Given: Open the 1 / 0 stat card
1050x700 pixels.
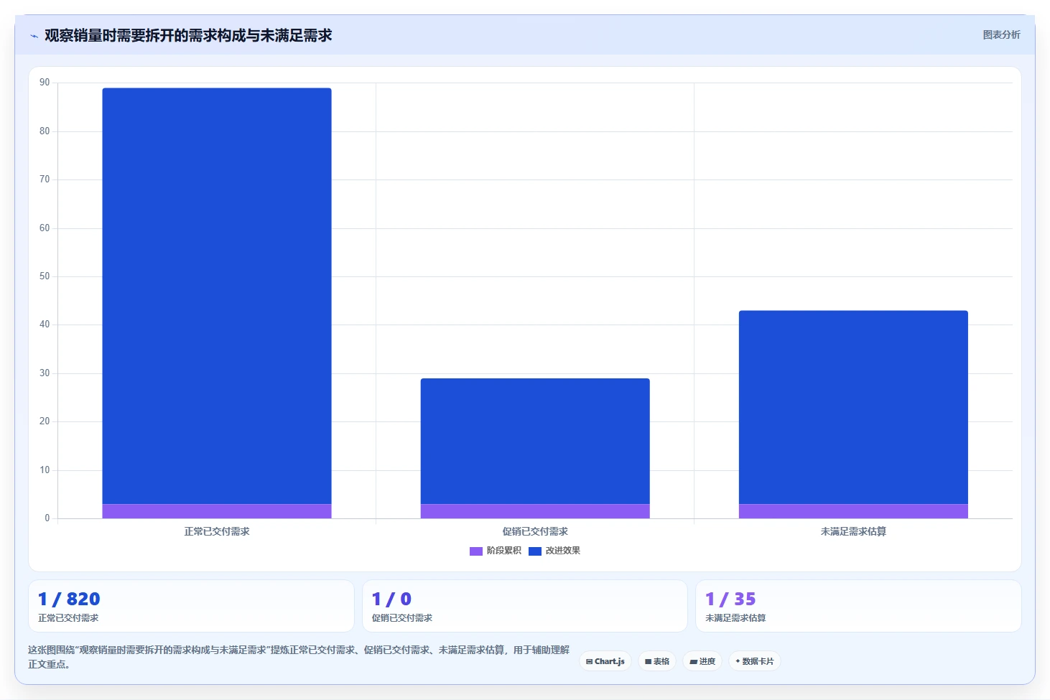Looking at the screenshot, I should [x=525, y=606].
